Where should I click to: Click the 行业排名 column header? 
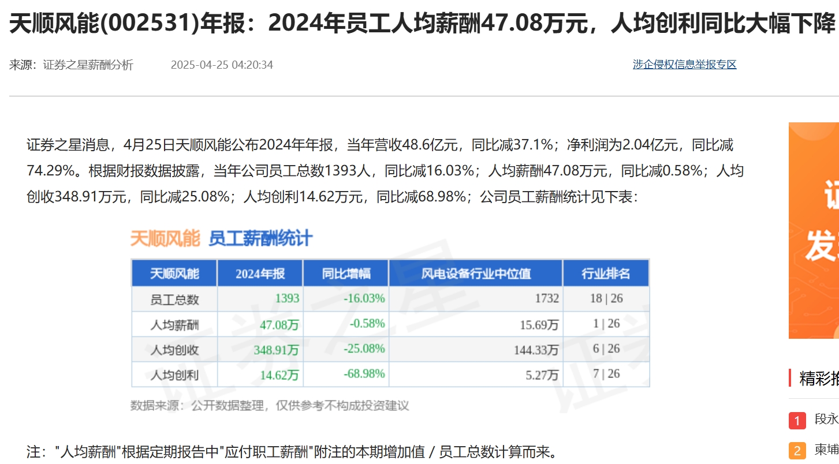[x=606, y=274]
